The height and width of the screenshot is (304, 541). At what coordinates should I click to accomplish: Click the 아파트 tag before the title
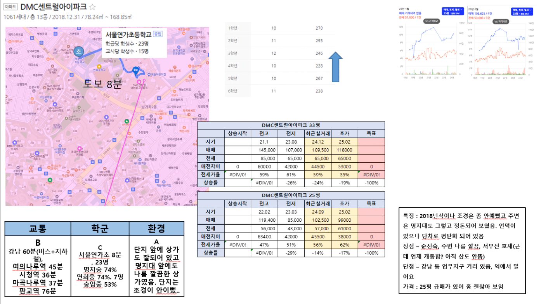(x=10, y=7)
